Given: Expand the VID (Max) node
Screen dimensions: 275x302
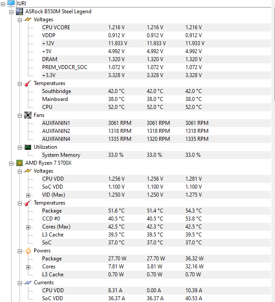Looking at the screenshot, I should pos(28,195).
